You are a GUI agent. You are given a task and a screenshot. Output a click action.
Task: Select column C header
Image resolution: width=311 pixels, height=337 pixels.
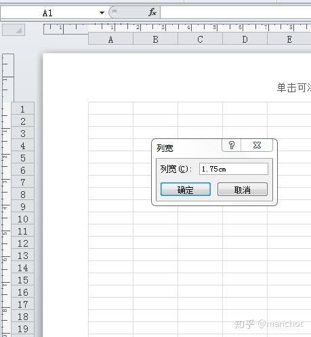click(200, 39)
